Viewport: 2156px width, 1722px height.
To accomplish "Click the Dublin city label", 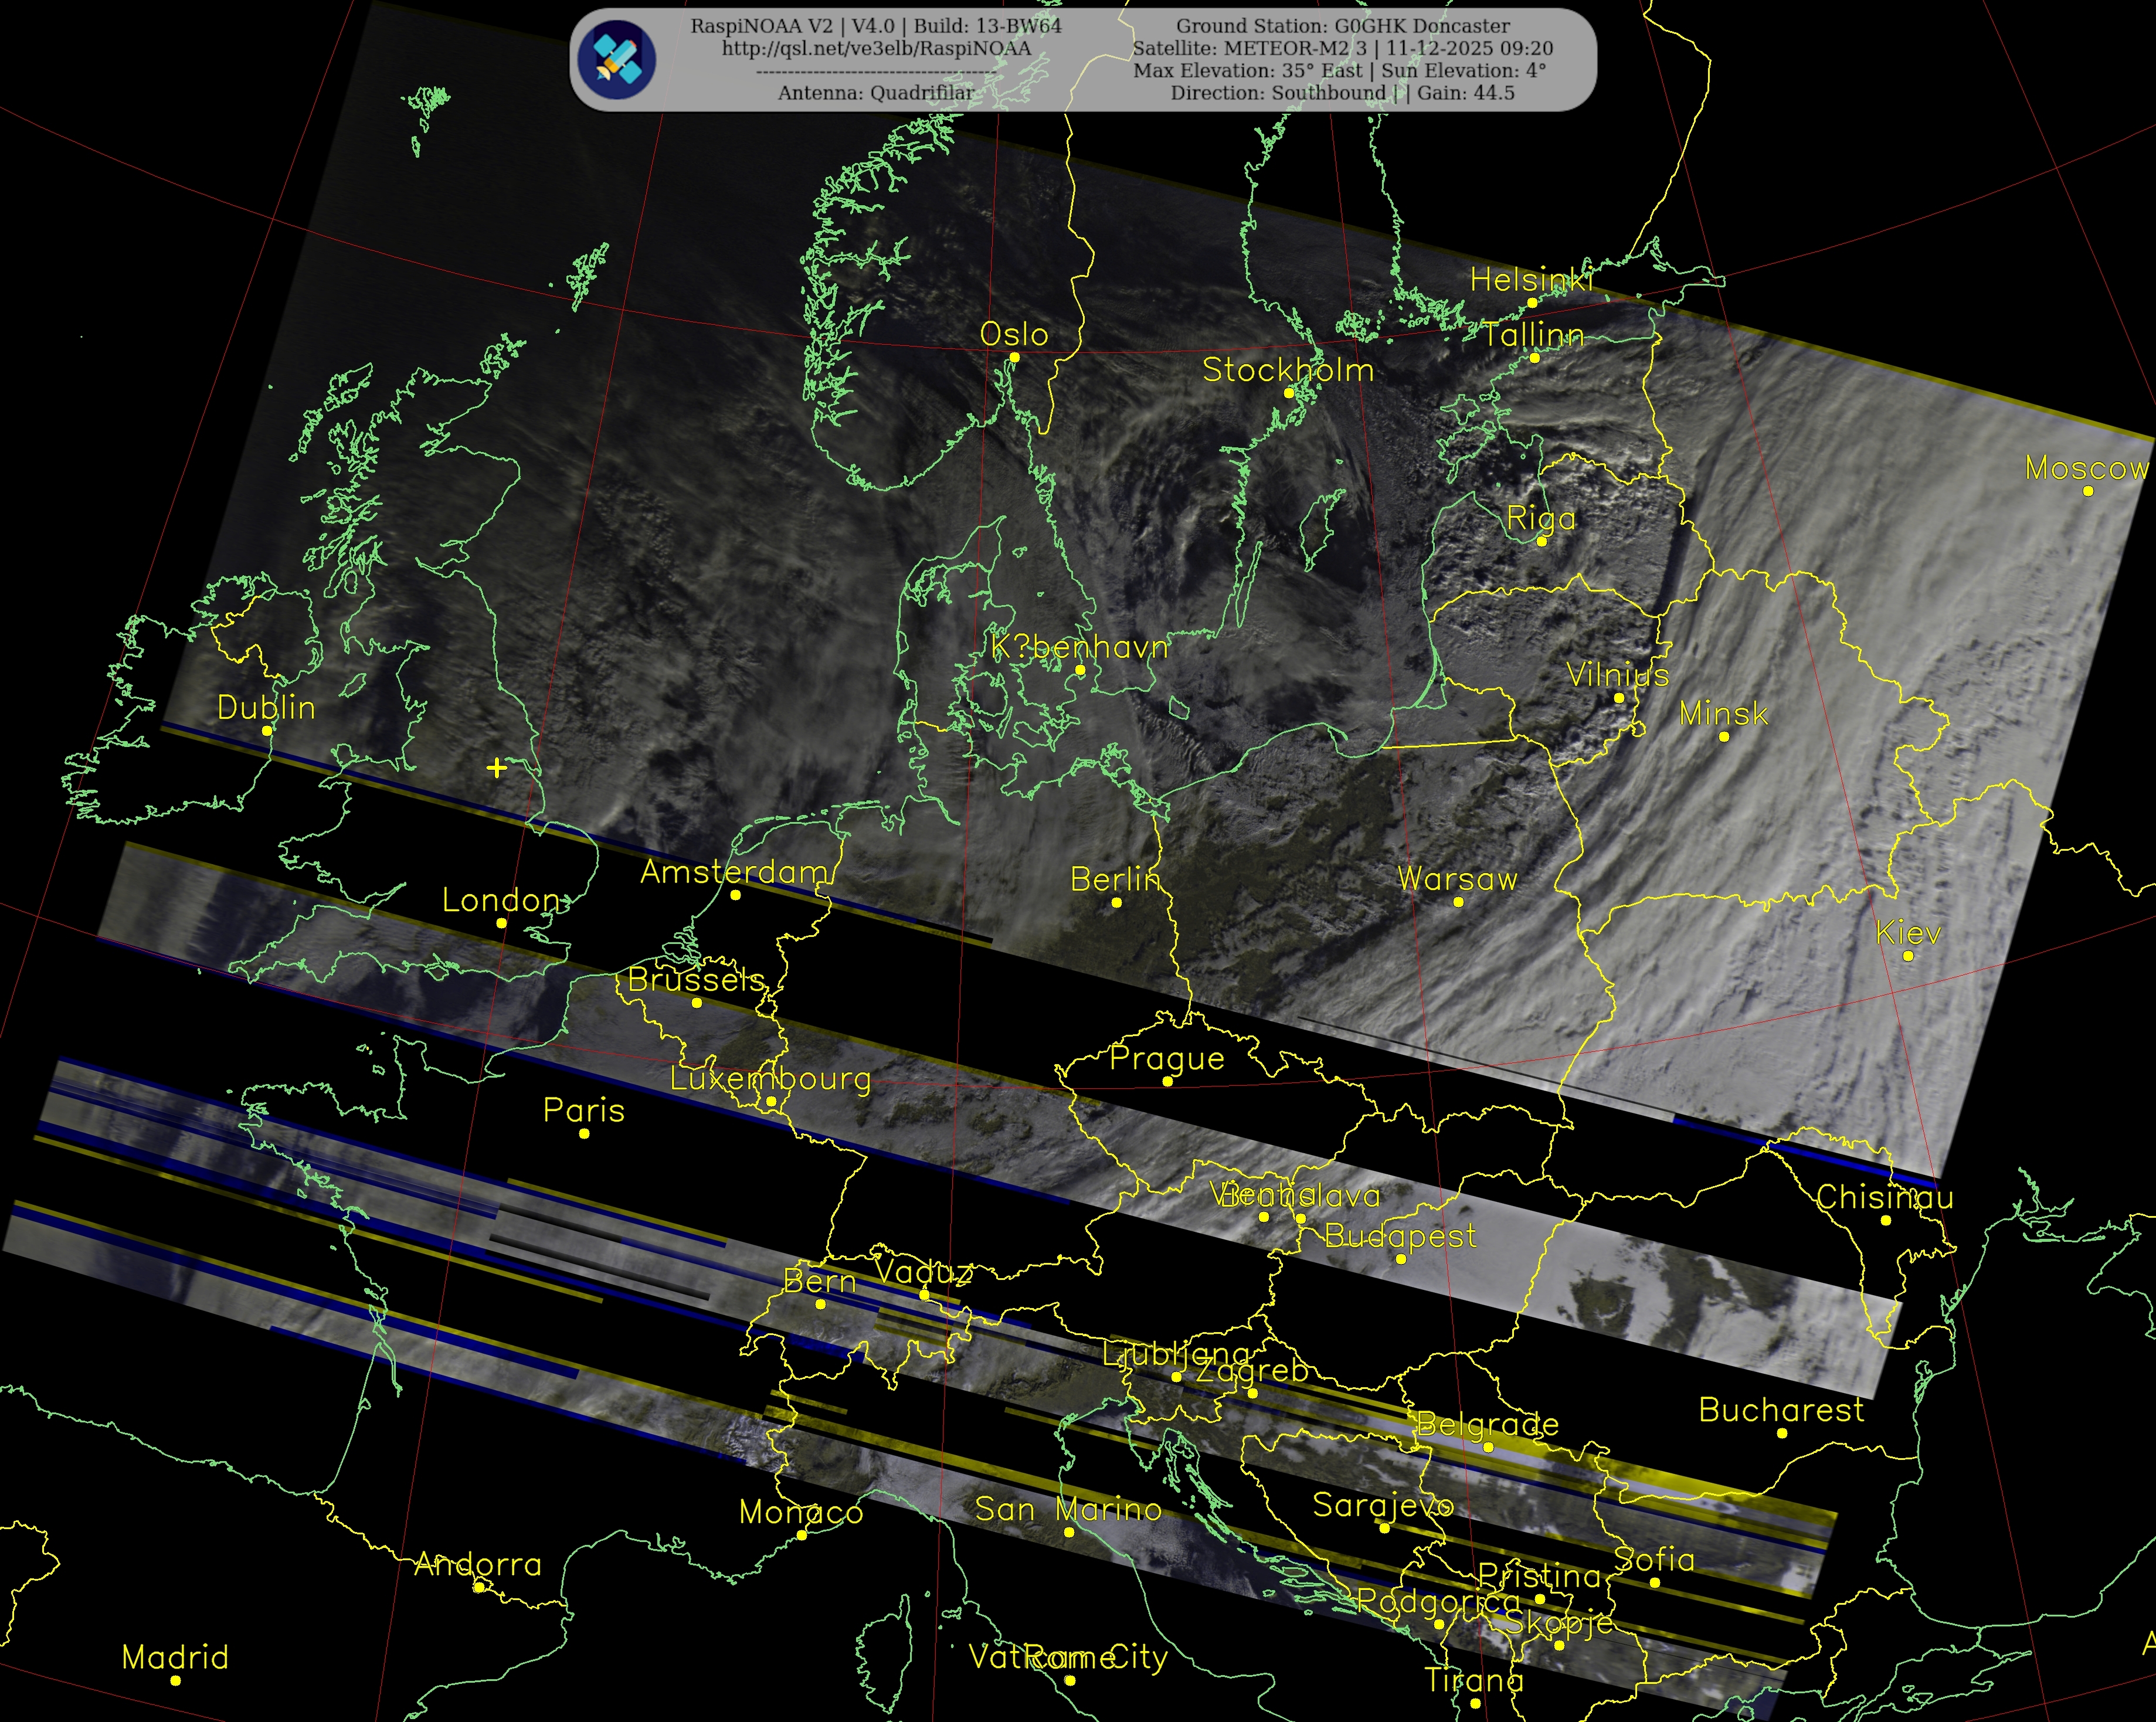I will (x=266, y=708).
